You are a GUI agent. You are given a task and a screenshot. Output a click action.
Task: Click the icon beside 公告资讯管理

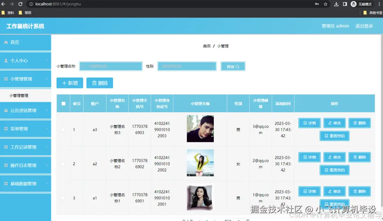6,110
